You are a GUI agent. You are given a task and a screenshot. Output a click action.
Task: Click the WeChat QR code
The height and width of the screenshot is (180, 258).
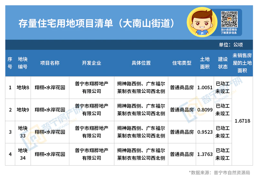229,19
